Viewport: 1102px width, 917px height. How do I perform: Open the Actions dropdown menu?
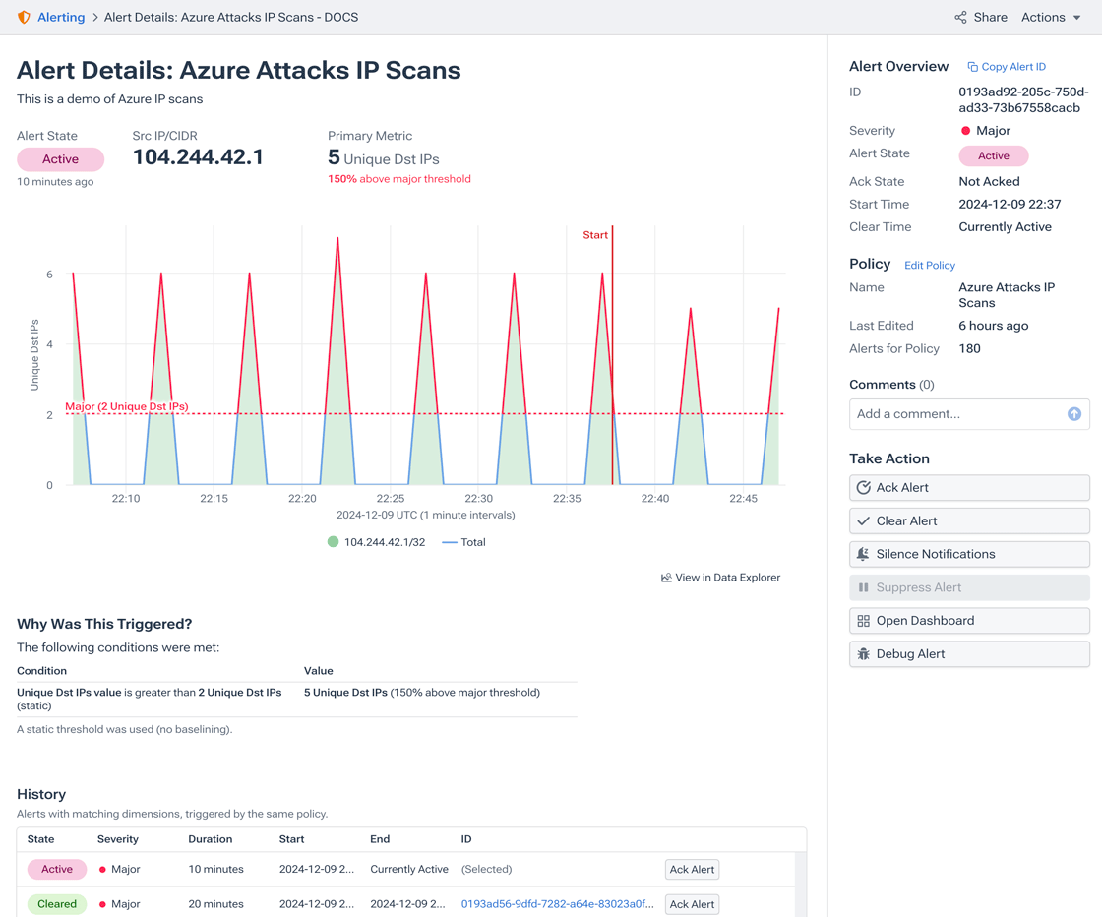pyautogui.click(x=1050, y=17)
